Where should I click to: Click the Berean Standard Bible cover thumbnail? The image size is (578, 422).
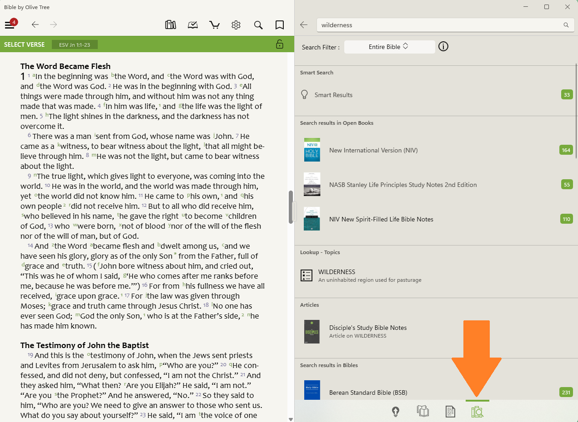312,390
